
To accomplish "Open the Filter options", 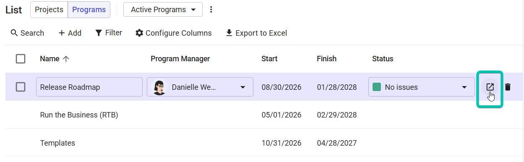I will pos(109,33).
